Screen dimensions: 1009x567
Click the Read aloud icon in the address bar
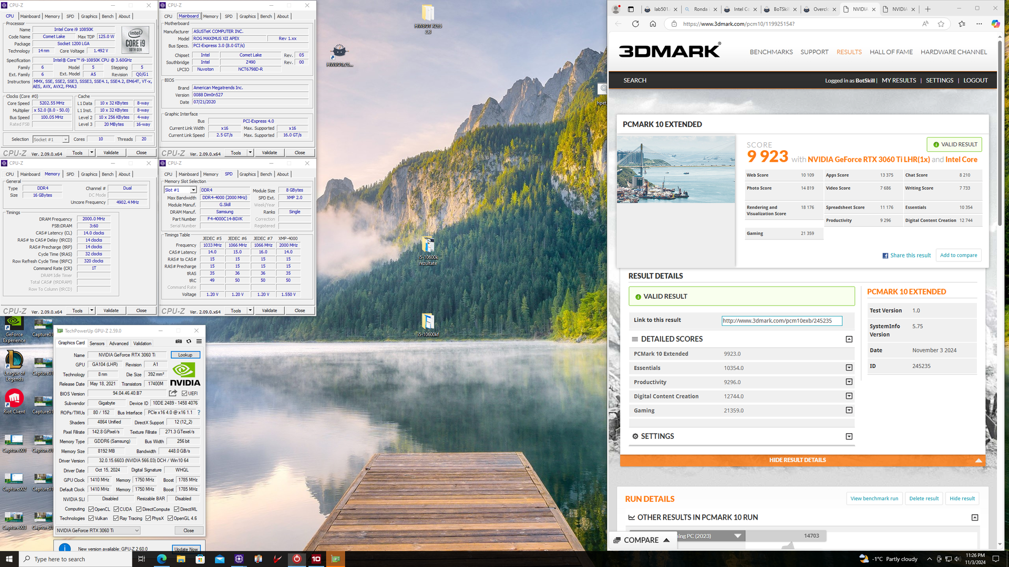925,24
